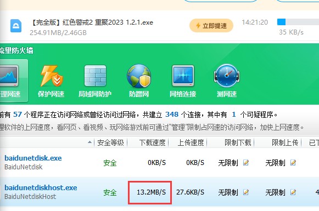
Task: Sort by 安全等级 column header
Action: click(x=110, y=142)
